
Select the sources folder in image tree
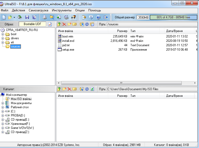[15, 46]
